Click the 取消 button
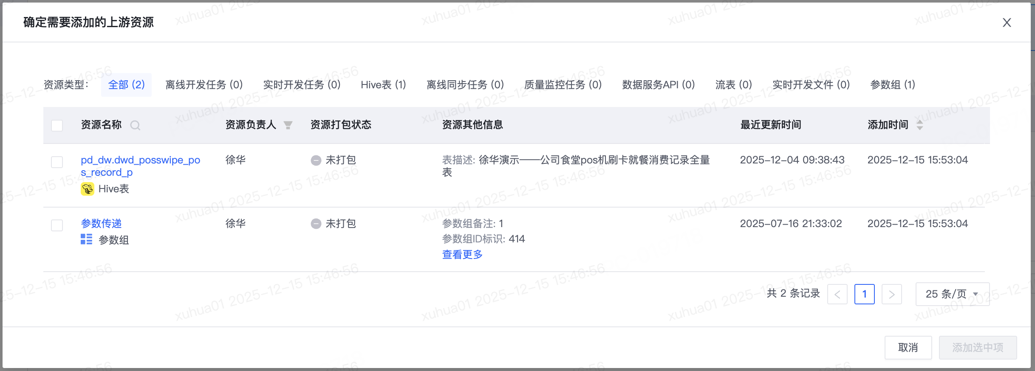This screenshot has width=1035, height=371. 908,348
